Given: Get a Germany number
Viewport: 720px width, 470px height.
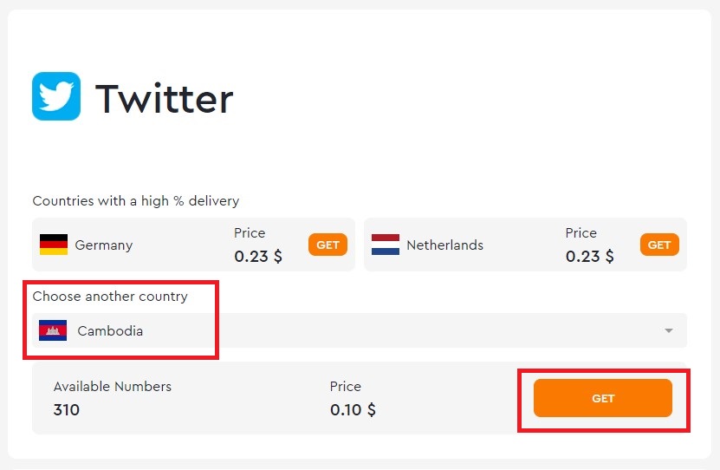Looking at the screenshot, I should pyautogui.click(x=328, y=245).
